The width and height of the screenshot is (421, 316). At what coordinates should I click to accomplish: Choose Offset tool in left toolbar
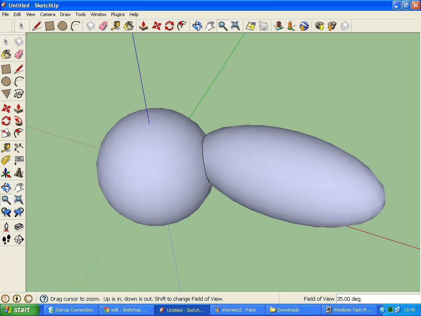(x=19, y=133)
